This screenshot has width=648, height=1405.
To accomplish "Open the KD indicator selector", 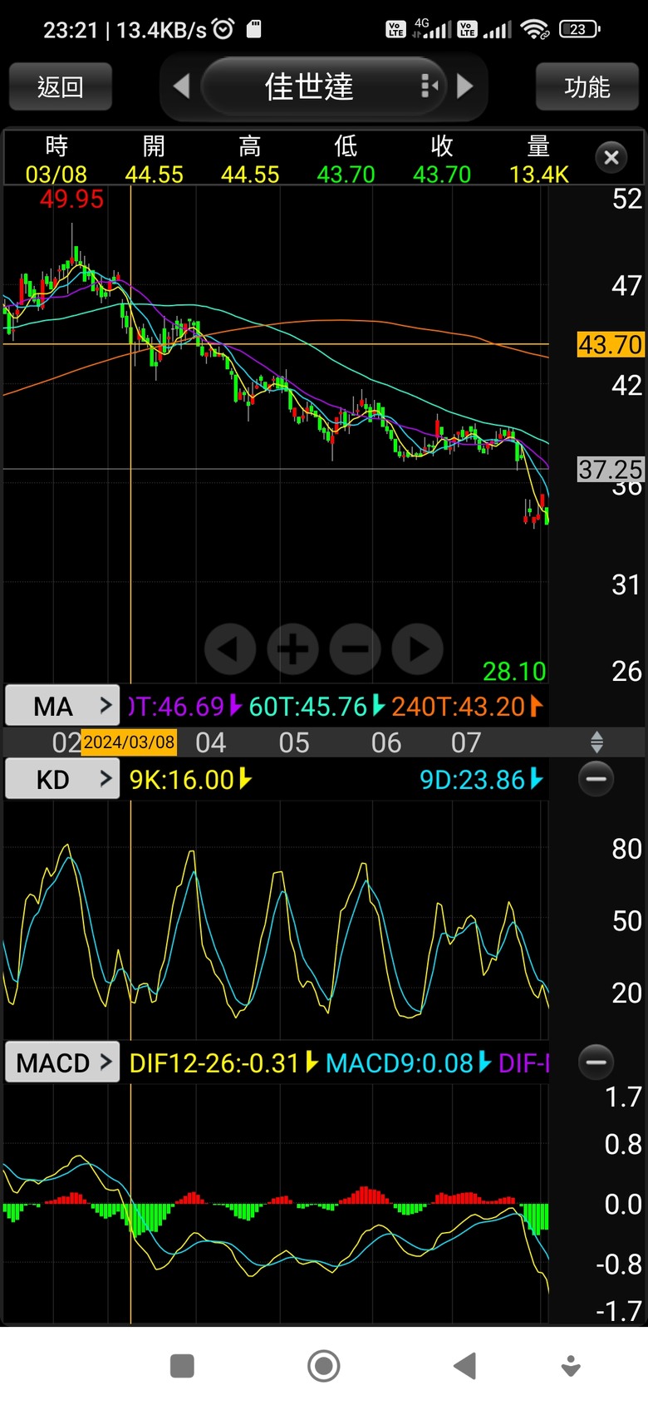I will (62, 779).
